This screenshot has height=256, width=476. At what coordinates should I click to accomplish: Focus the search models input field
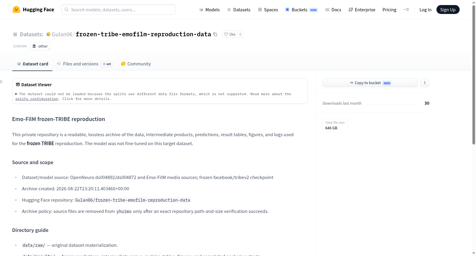pos(118,10)
